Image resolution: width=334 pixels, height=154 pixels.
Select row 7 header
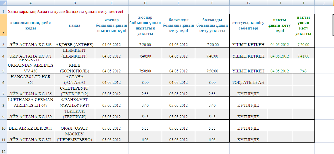(x=3, y=91)
